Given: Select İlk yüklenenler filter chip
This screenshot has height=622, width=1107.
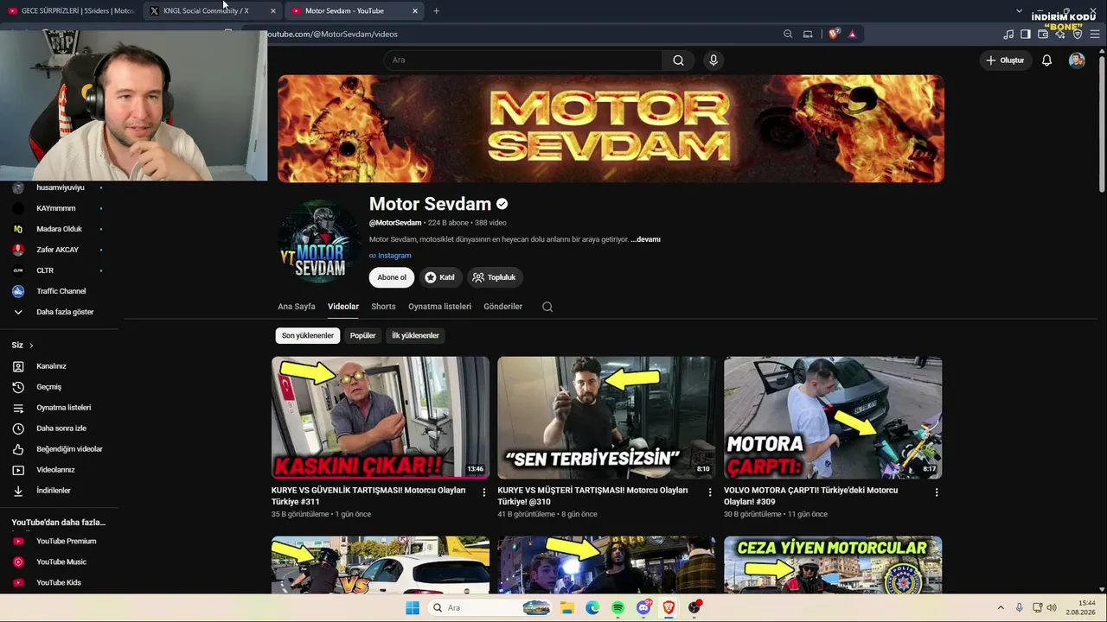Looking at the screenshot, I should click(415, 336).
